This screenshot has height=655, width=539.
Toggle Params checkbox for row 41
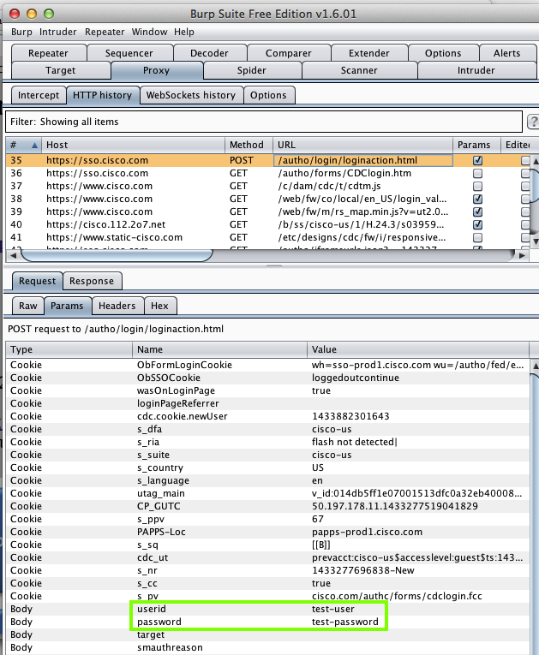(x=477, y=238)
